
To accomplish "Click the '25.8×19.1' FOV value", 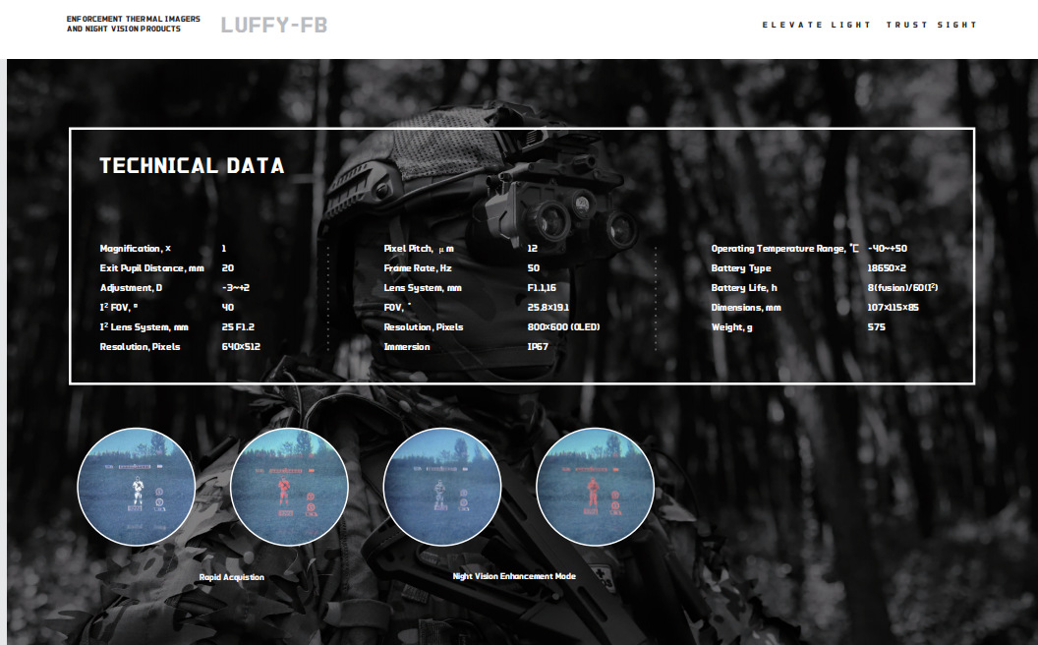I will click(548, 308).
